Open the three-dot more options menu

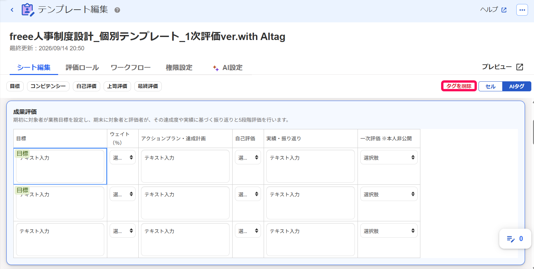pyautogui.click(x=522, y=10)
